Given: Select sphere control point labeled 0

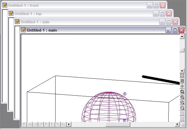Looking at the screenshot, I should [x=124, y=120].
